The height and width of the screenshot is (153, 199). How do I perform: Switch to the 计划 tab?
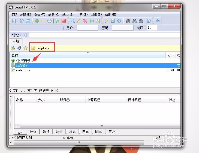(33, 132)
